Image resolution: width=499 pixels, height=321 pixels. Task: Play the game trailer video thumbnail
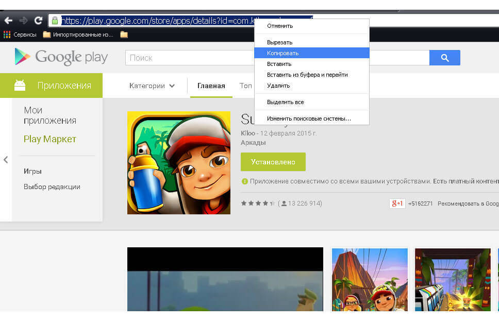coord(225,279)
